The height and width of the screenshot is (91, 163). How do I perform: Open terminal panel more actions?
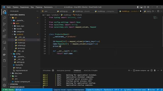pos(158,70)
